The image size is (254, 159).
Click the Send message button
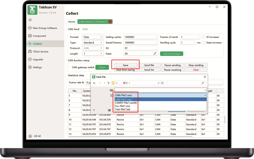(171, 54)
